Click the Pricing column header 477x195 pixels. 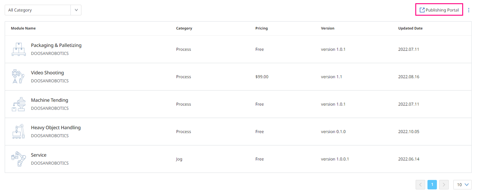[x=262, y=28]
